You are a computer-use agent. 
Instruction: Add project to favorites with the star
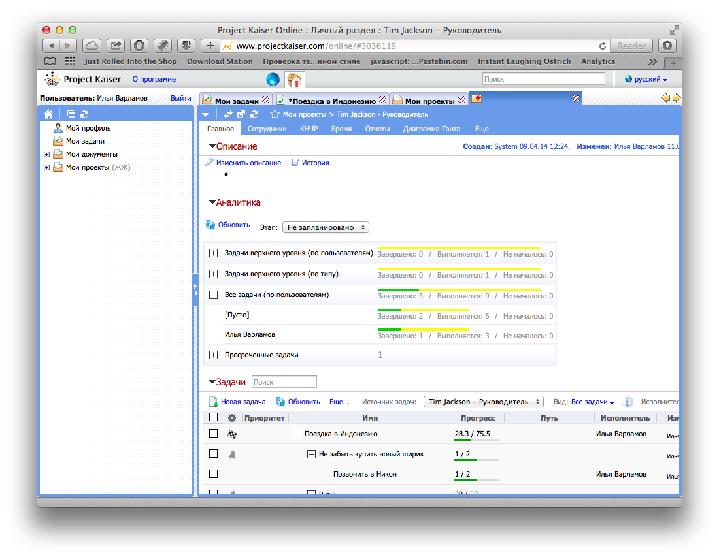pyautogui.click(x=275, y=114)
